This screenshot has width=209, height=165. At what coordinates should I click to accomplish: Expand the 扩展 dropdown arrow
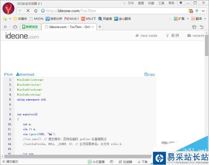(x=188, y=19)
